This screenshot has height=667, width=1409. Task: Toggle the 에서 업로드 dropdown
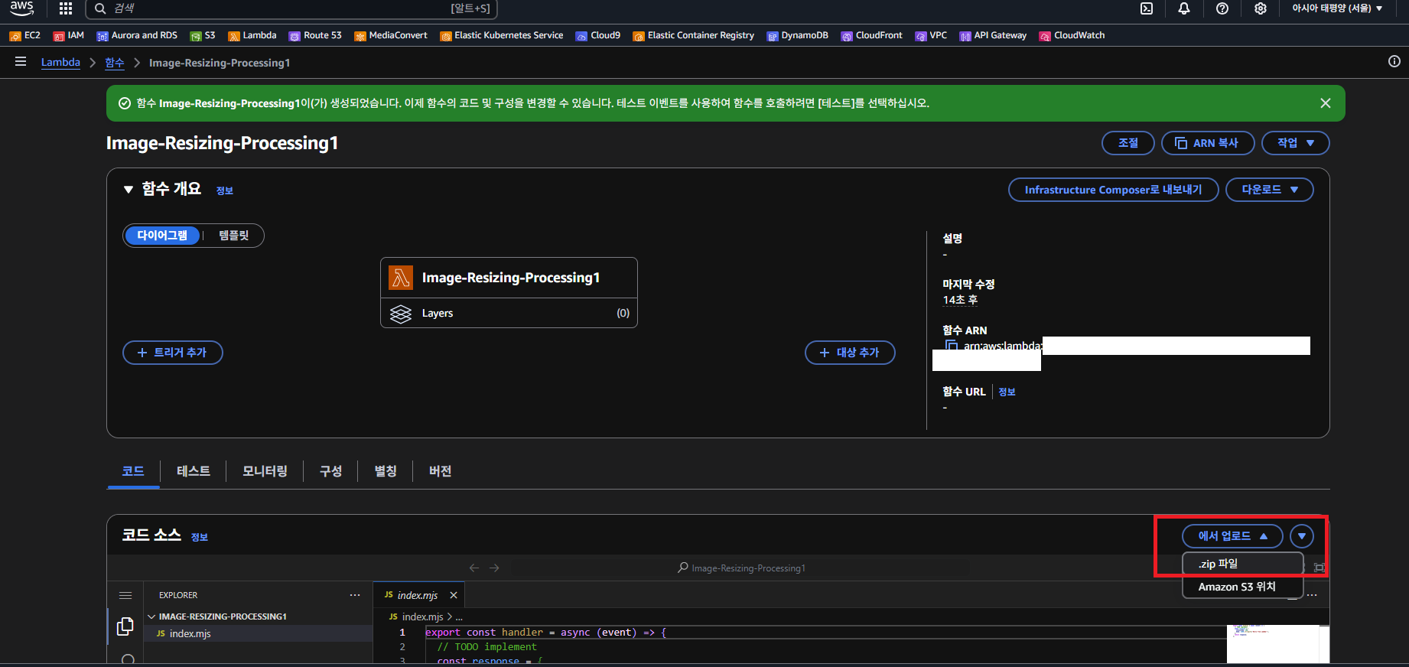(1232, 536)
